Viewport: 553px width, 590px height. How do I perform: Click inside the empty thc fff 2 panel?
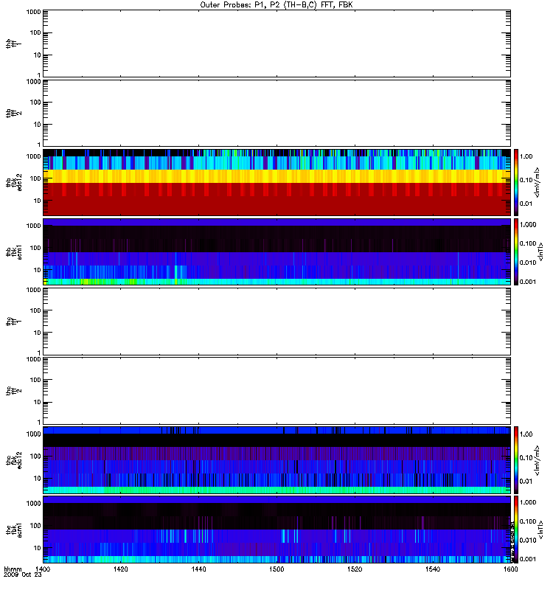pyautogui.click(x=276, y=391)
